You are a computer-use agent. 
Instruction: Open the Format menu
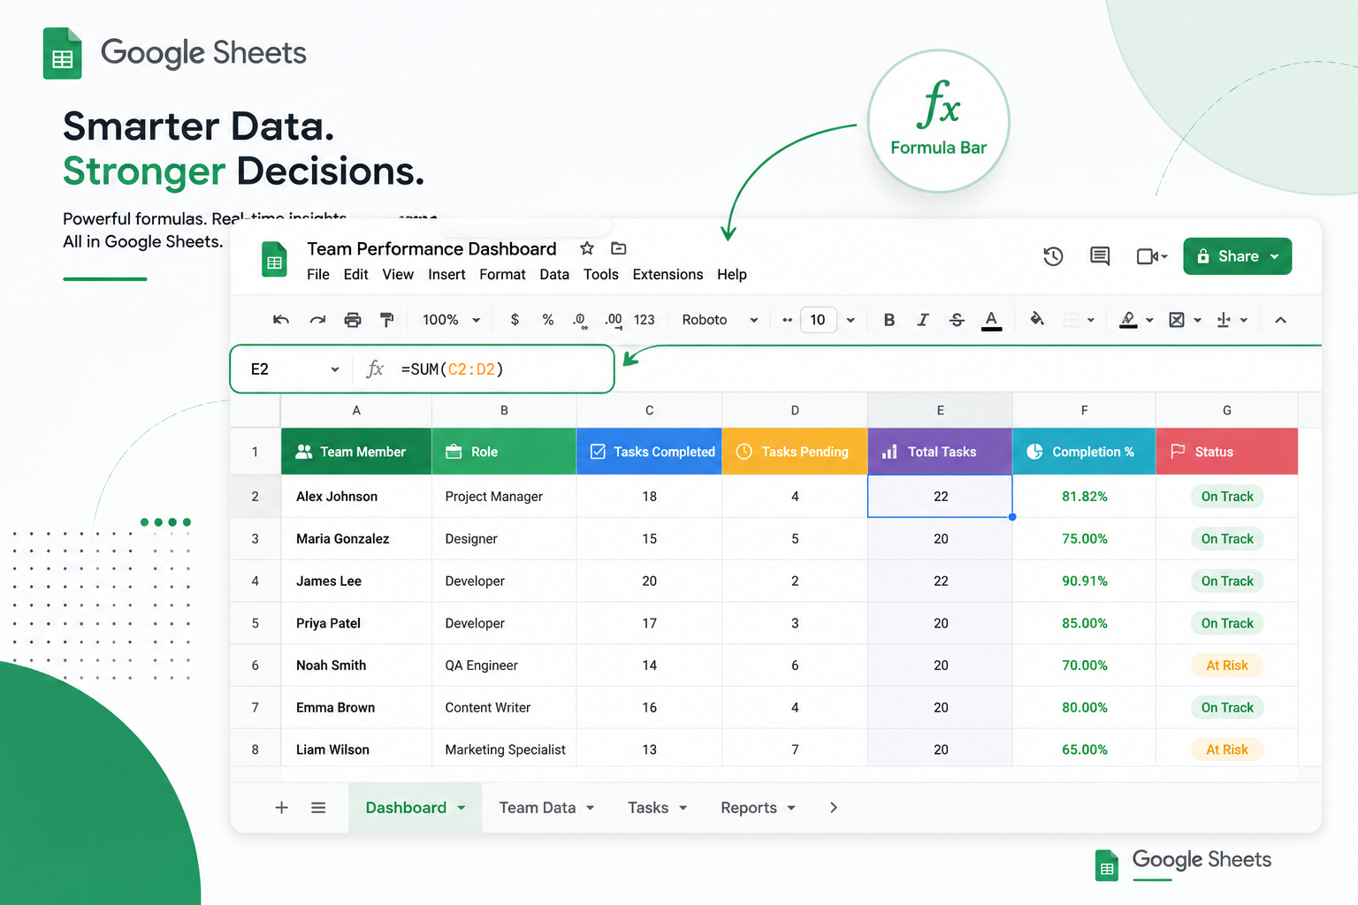[x=502, y=275]
